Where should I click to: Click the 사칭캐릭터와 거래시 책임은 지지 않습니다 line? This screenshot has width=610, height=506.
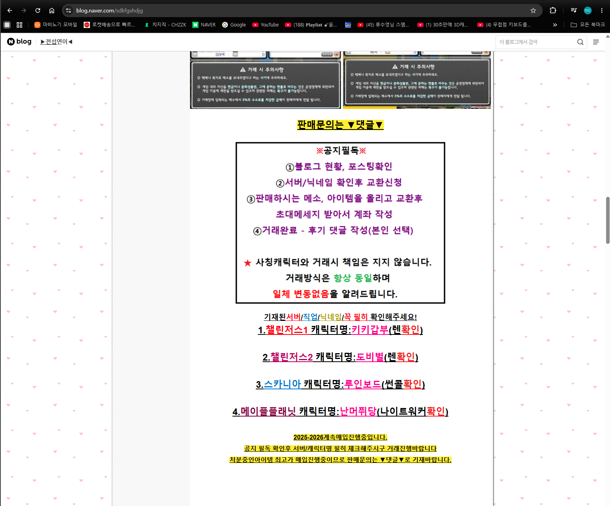click(338, 263)
